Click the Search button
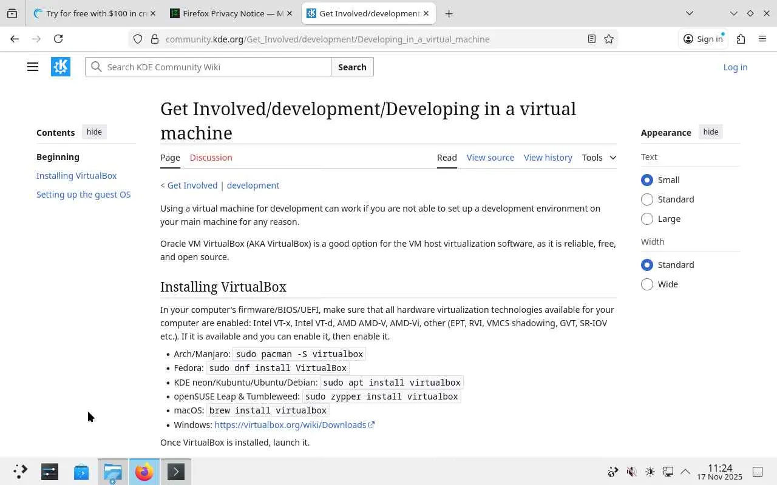 (x=352, y=67)
